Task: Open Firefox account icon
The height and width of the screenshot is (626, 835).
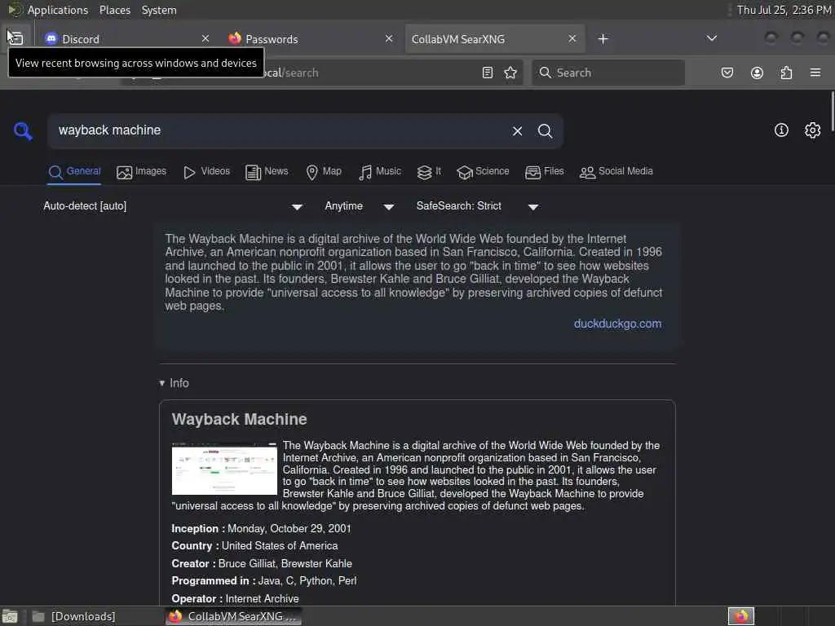Action: click(x=757, y=73)
